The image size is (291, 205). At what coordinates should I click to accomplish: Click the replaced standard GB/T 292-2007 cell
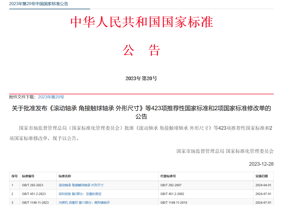tap(171, 185)
